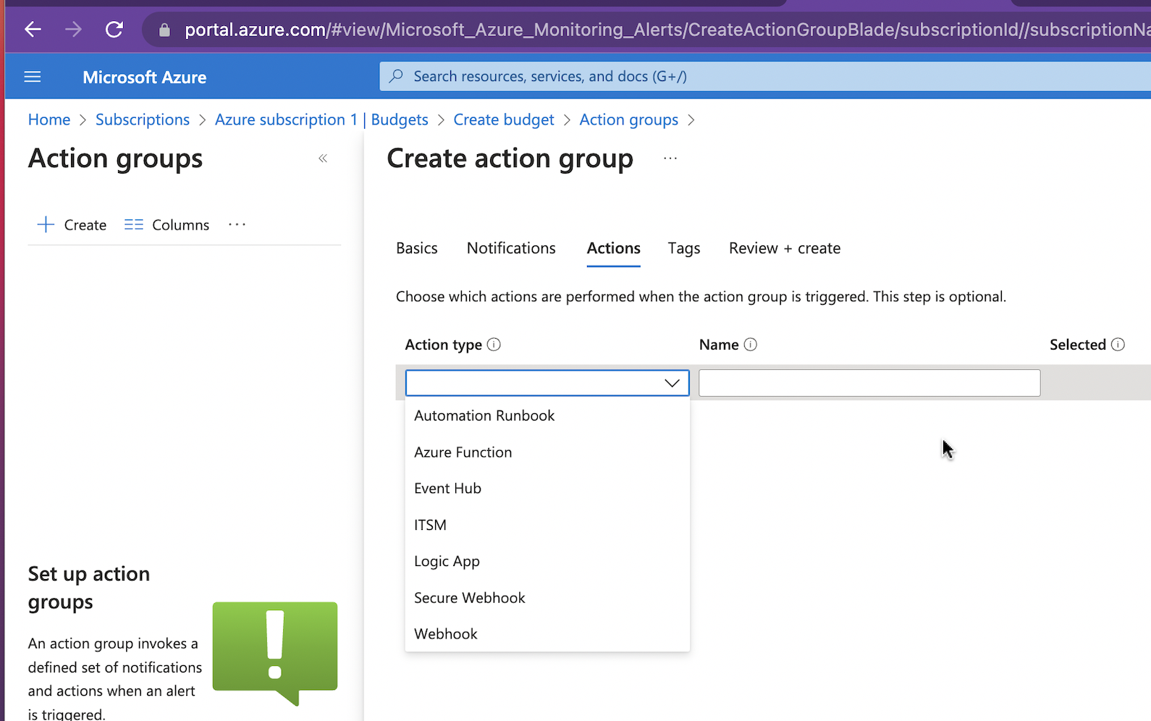Click the Action type combo box field
The image size is (1151, 721).
(547, 383)
